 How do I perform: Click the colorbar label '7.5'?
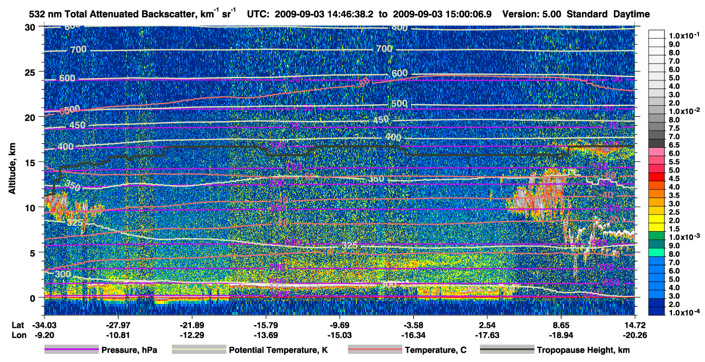tap(674, 128)
